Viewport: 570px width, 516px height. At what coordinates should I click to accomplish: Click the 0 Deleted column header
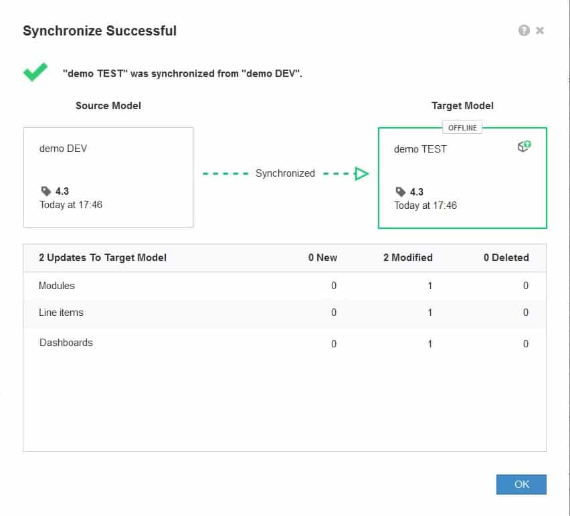[x=506, y=258]
